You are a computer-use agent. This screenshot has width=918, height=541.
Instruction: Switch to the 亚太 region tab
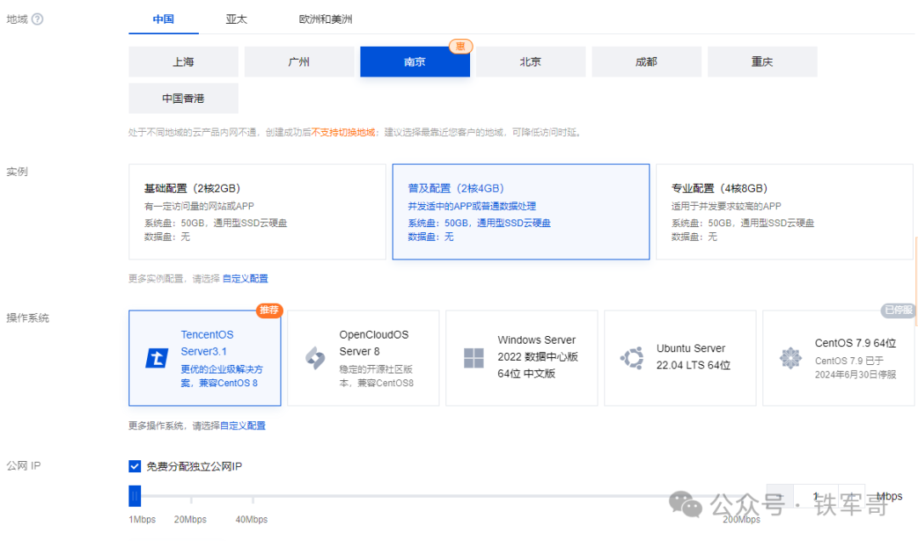(236, 20)
